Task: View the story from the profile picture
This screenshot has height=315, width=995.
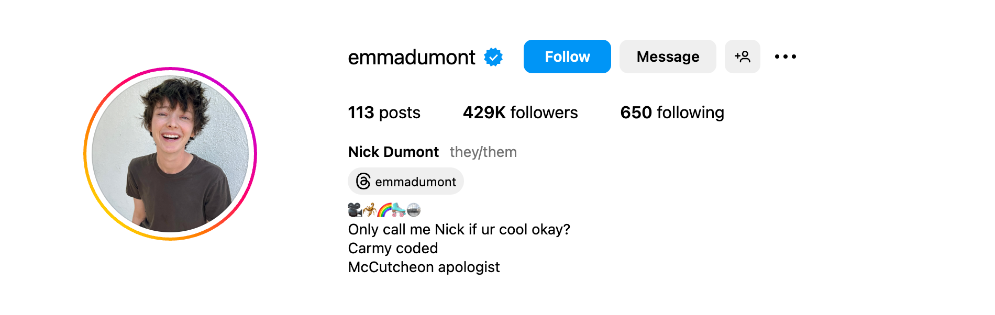Action: click(170, 154)
